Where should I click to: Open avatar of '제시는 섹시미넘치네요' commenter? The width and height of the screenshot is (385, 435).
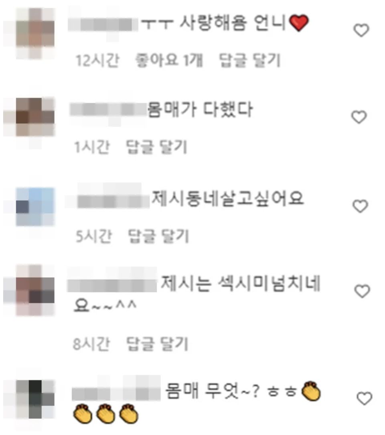click(x=35, y=291)
